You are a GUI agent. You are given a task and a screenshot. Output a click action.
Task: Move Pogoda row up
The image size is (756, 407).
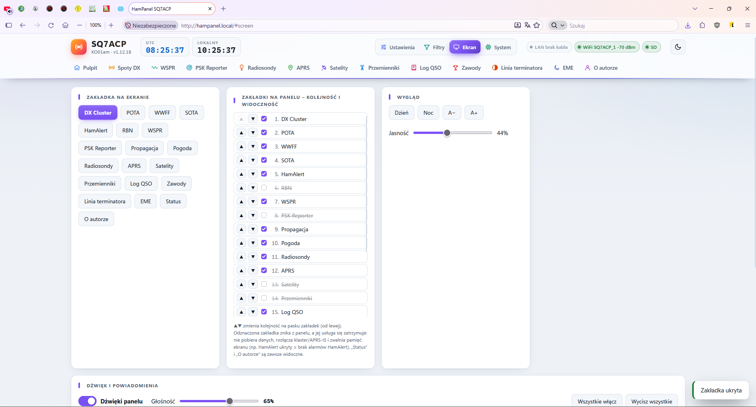(241, 243)
